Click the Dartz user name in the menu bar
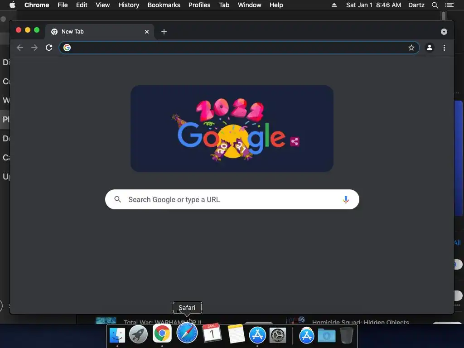The width and height of the screenshot is (464, 348). [x=416, y=5]
